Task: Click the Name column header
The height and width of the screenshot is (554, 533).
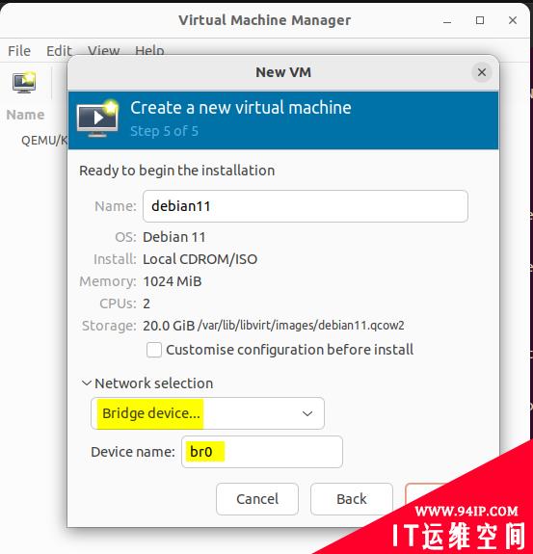Action: point(25,115)
